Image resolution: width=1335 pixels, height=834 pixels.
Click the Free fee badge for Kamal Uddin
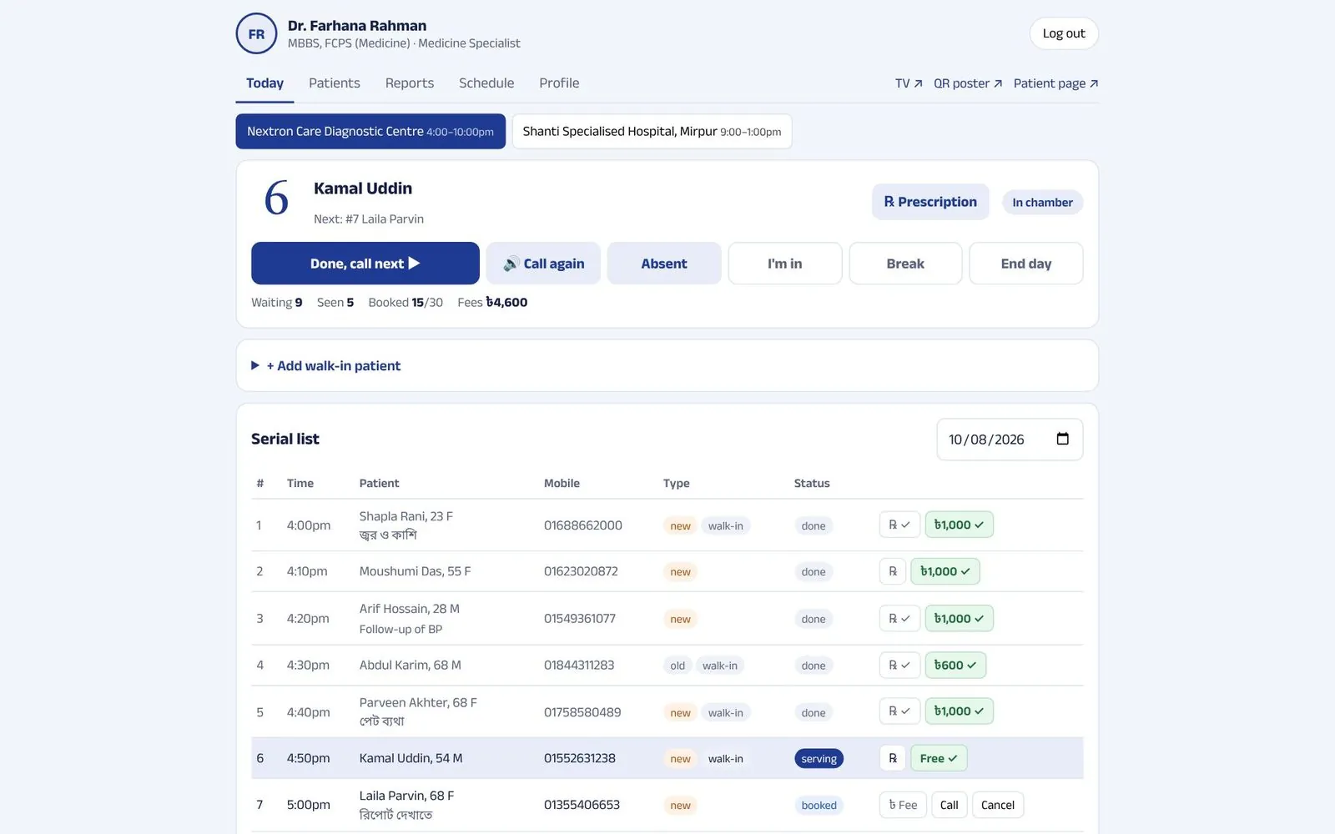pyautogui.click(x=939, y=758)
